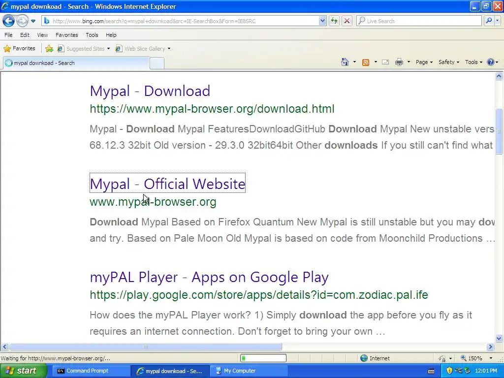Open the zoom level dropdown arrow
This screenshot has width=504, height=378.
tap(491, 358)
